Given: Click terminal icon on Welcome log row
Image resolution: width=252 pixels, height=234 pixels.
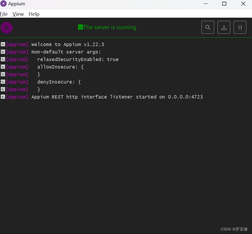Looking at the screenshot, I should point(3,44).
